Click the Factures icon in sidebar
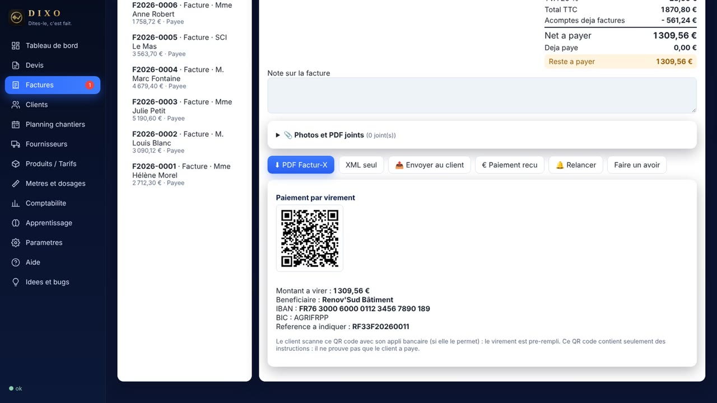 click(x=16, y=85)
